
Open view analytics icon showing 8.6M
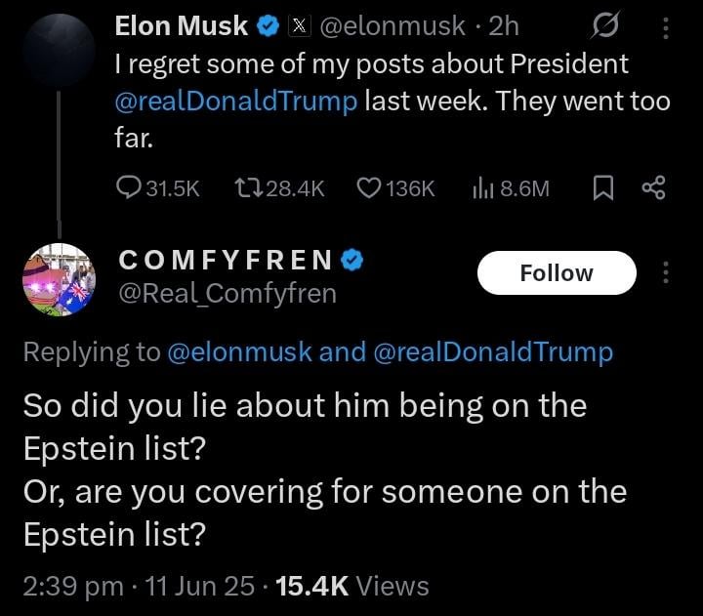pos(484,187)
